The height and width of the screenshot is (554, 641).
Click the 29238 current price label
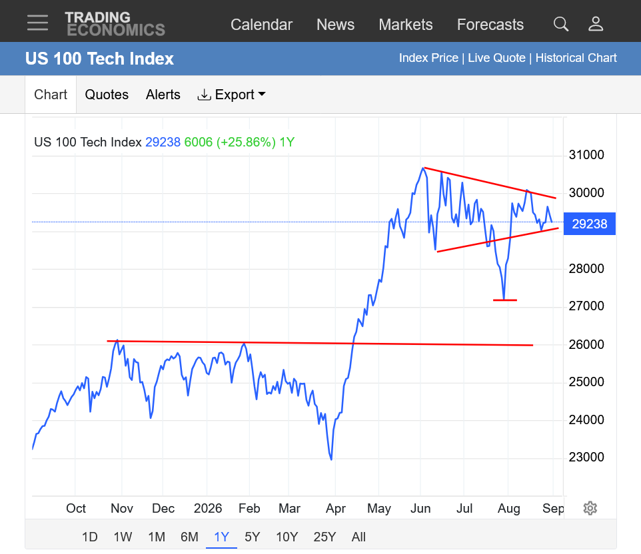tap(590, 224)
